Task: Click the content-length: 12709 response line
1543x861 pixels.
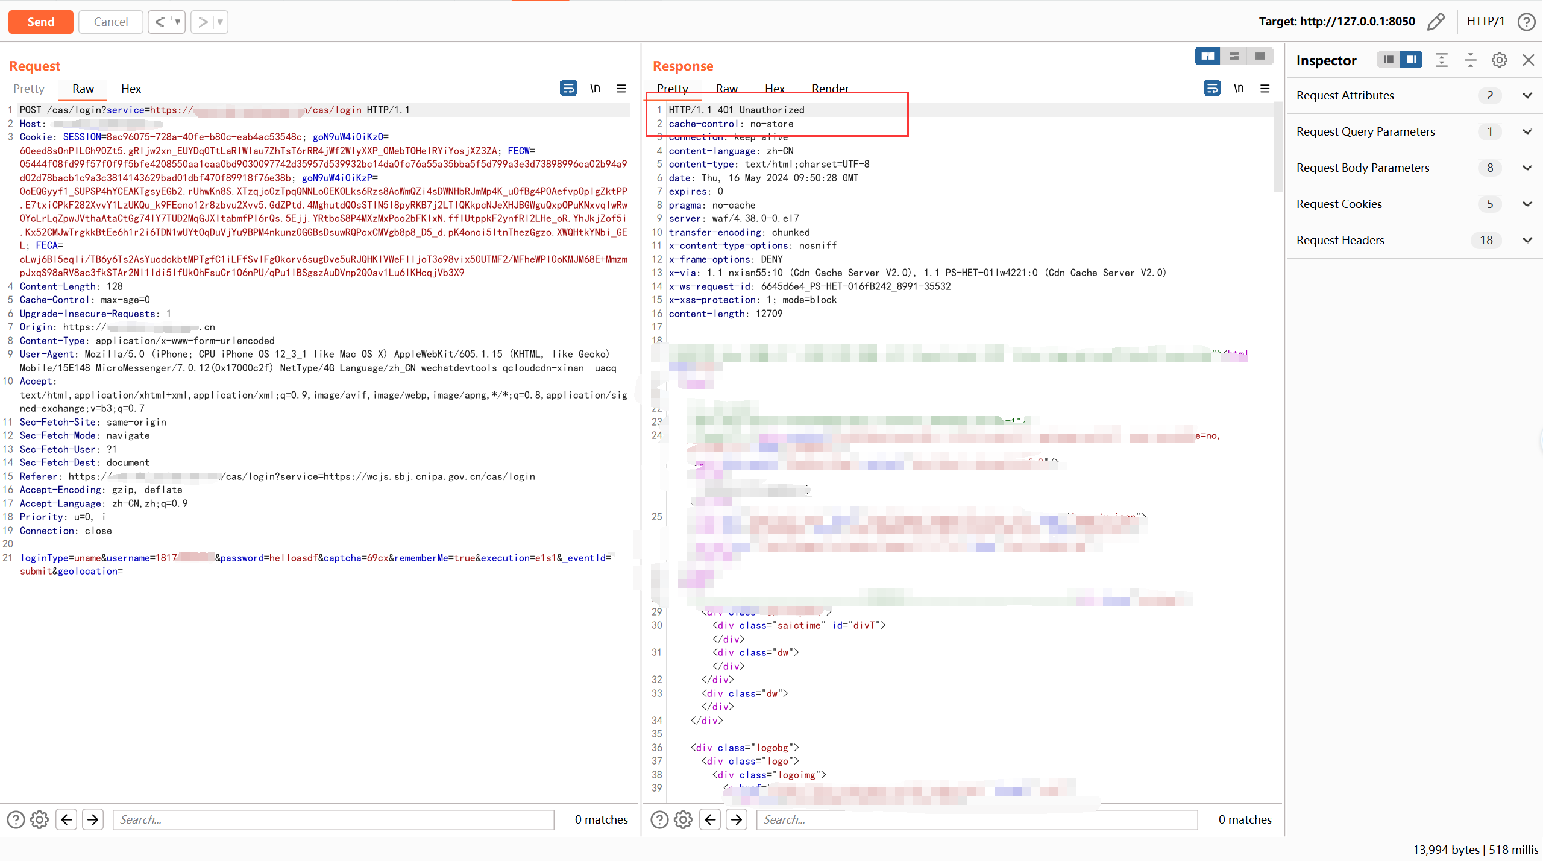Action: (x=726, y=314)
